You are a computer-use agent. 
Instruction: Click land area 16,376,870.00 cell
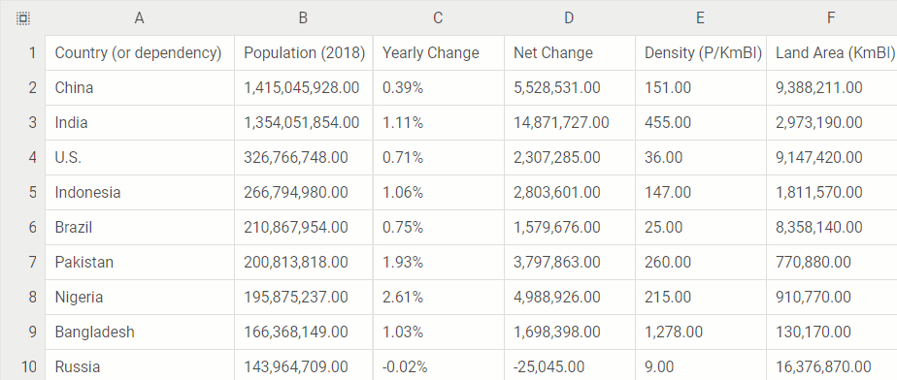pos(831,365)
